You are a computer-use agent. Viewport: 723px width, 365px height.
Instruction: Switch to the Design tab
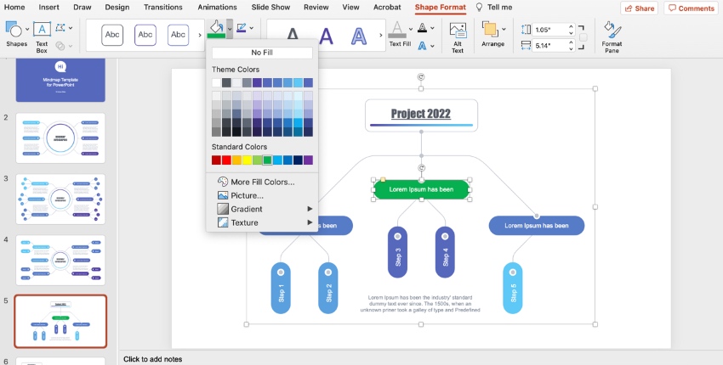point(117,7)
